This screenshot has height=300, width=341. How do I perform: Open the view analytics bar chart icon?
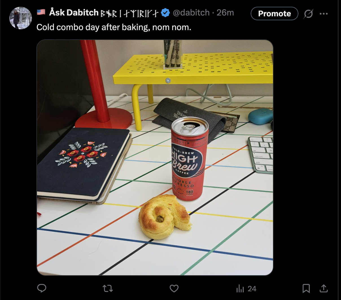point(240,288)
